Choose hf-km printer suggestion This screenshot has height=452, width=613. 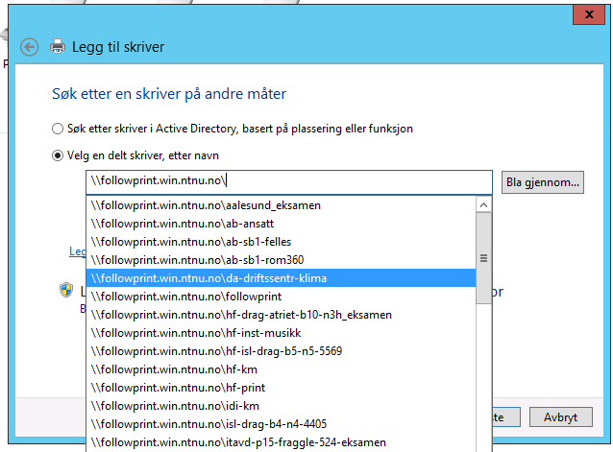pos(281,369)
